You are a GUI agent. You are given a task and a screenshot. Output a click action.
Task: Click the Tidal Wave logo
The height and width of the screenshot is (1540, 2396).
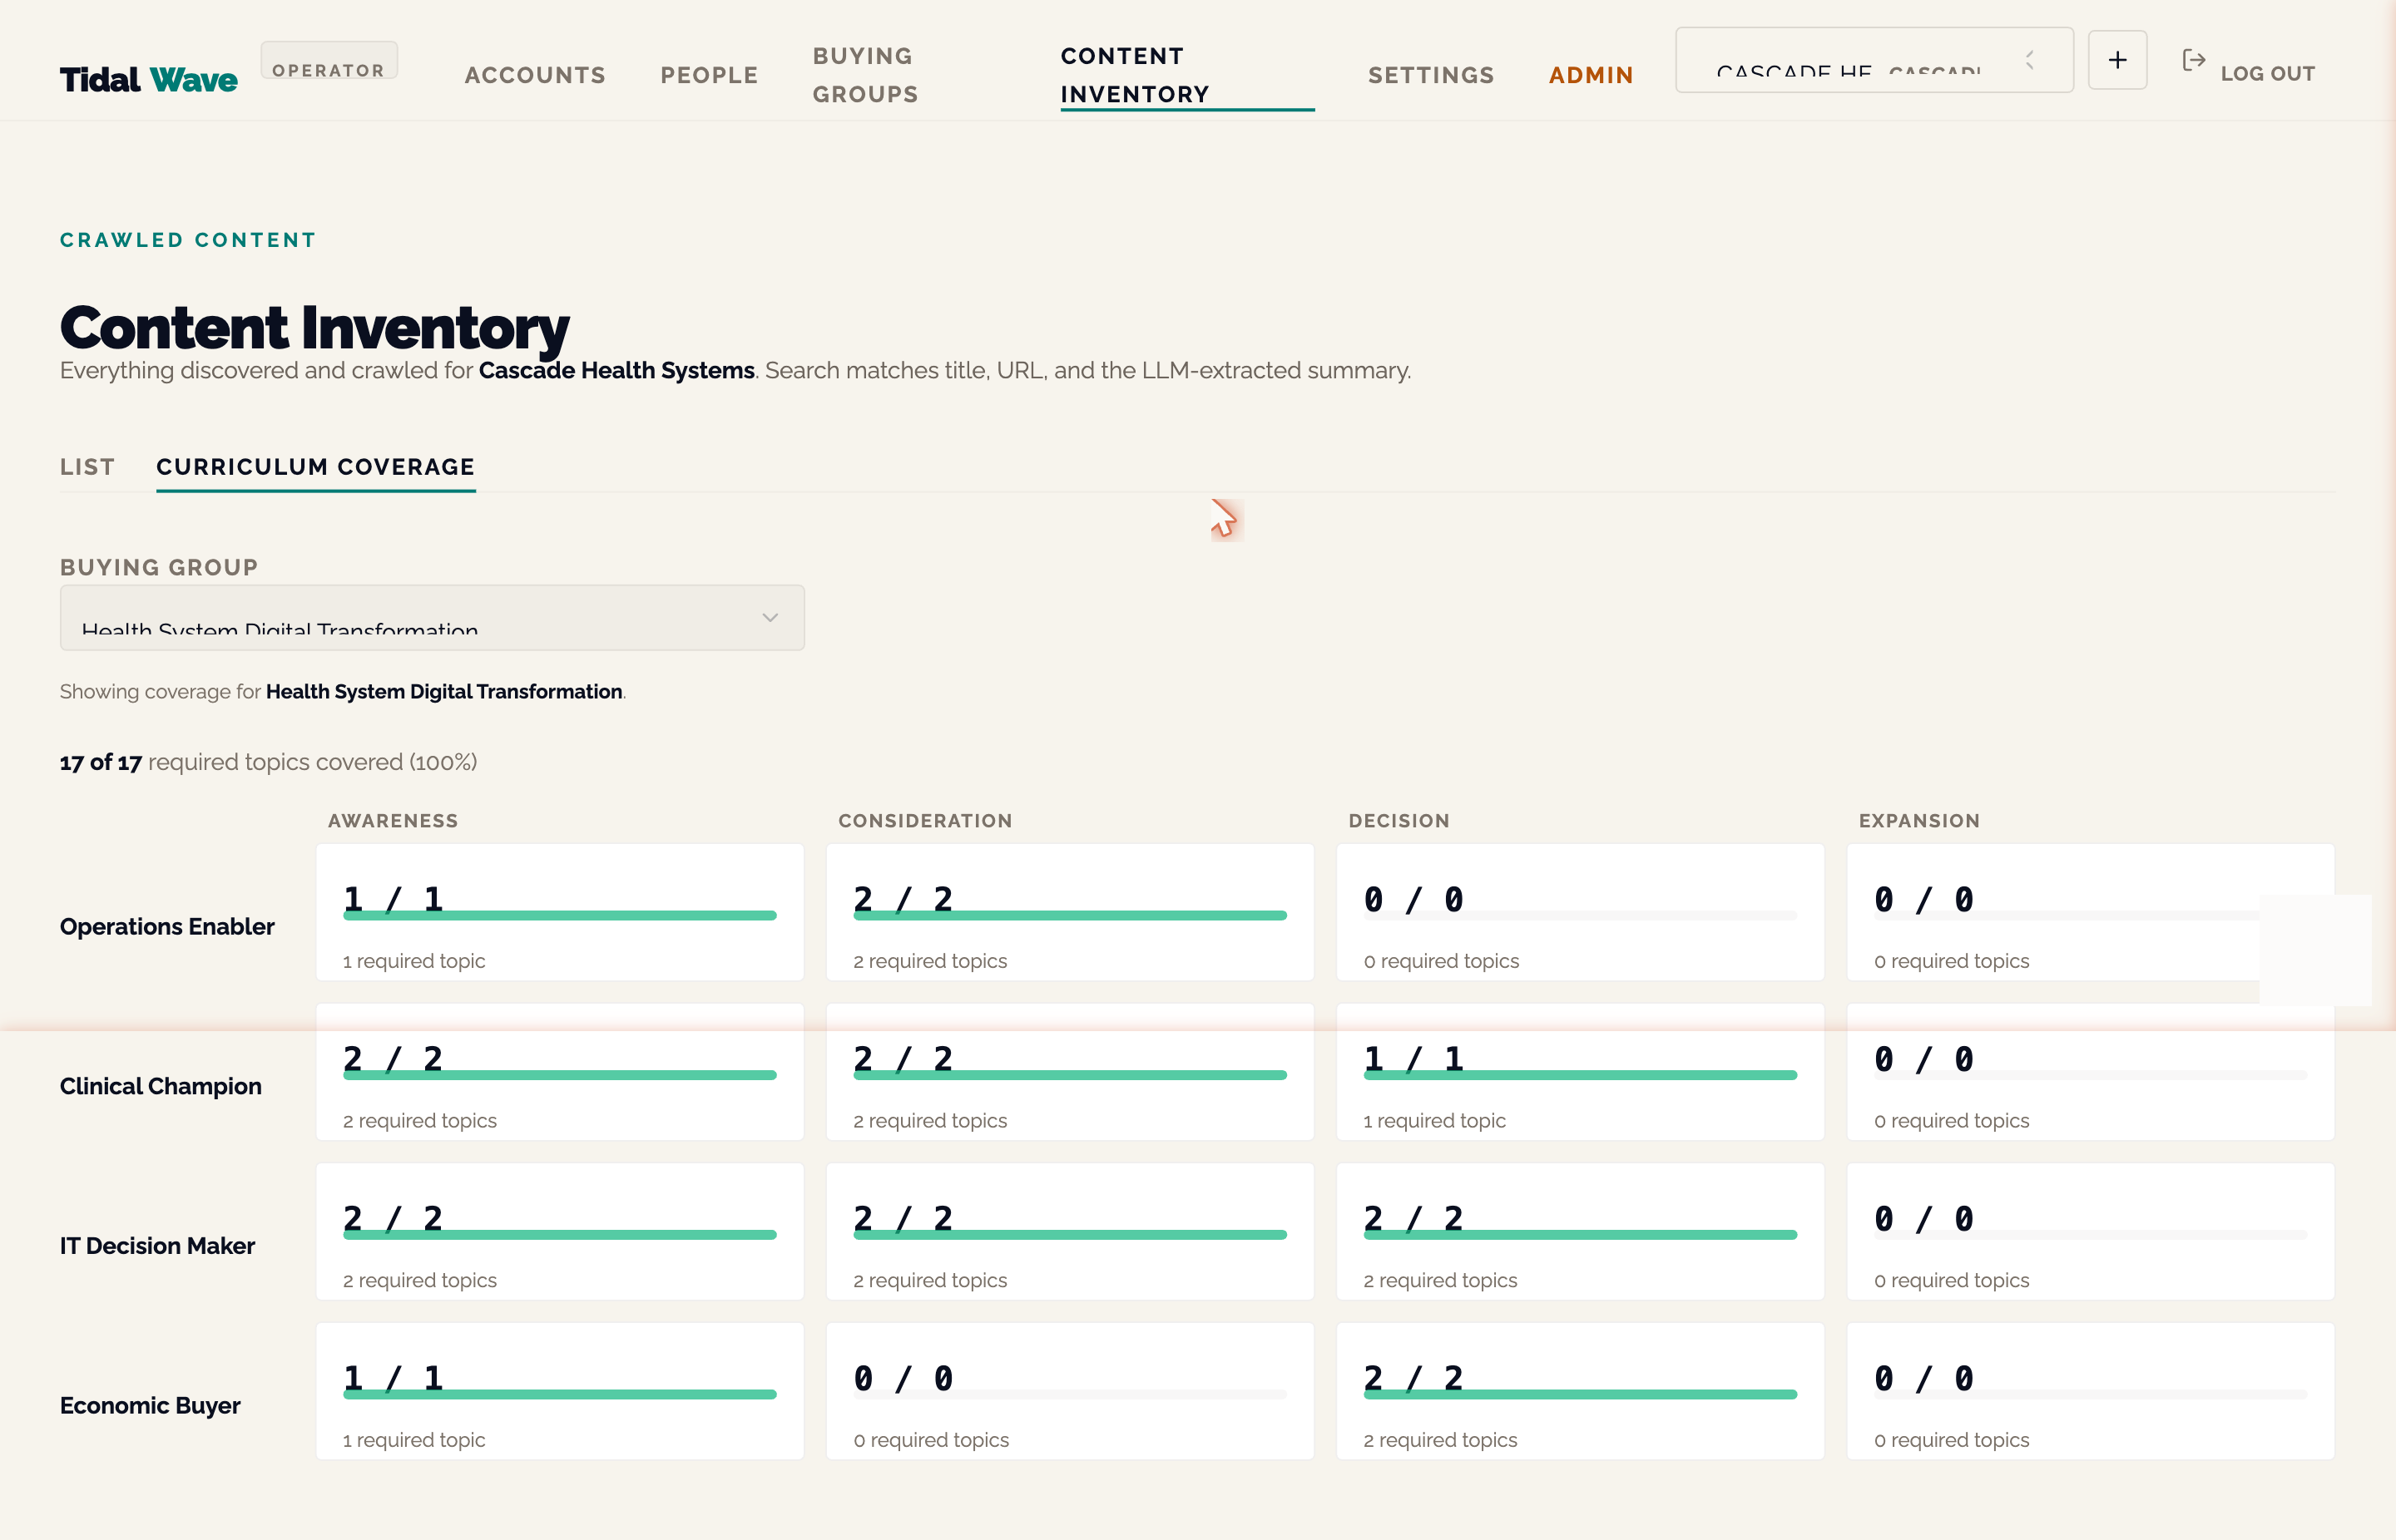click(x=148, y=79)
